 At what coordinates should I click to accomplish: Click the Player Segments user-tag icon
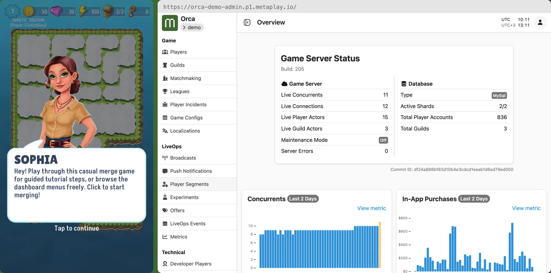coord(165,184)
